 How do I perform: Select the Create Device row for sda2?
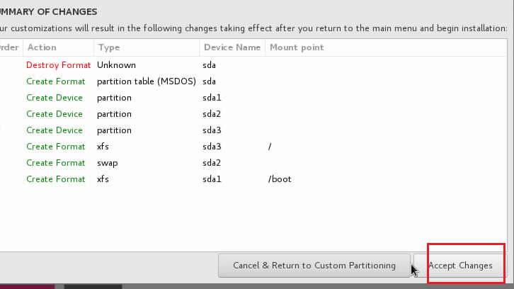pyautogui.click(x=212, y=114)
